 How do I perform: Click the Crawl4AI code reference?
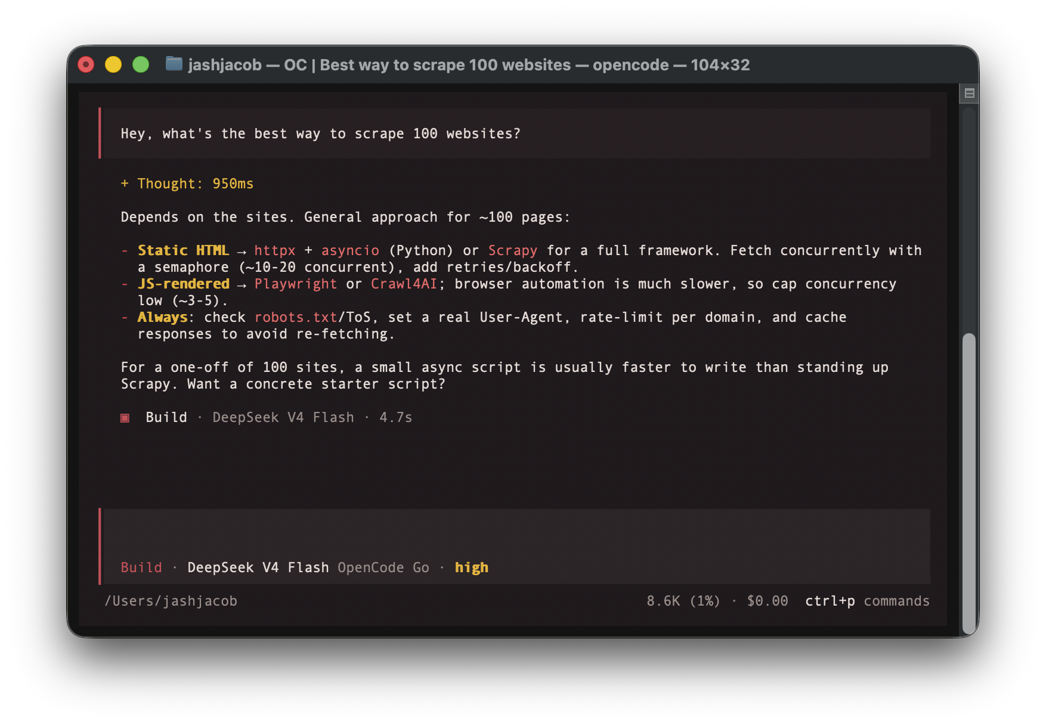(404, 284)
